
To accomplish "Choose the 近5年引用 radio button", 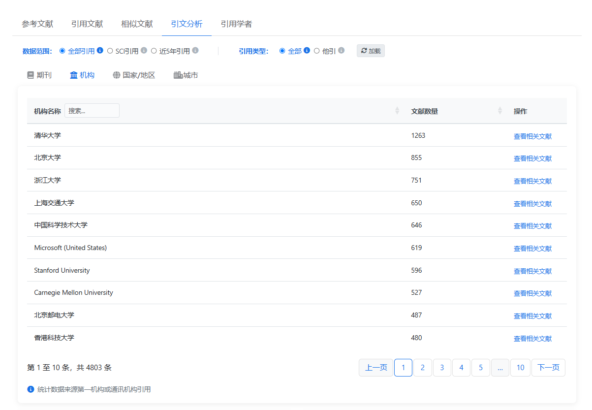I will pyautogui.click(x=154, y=51).
